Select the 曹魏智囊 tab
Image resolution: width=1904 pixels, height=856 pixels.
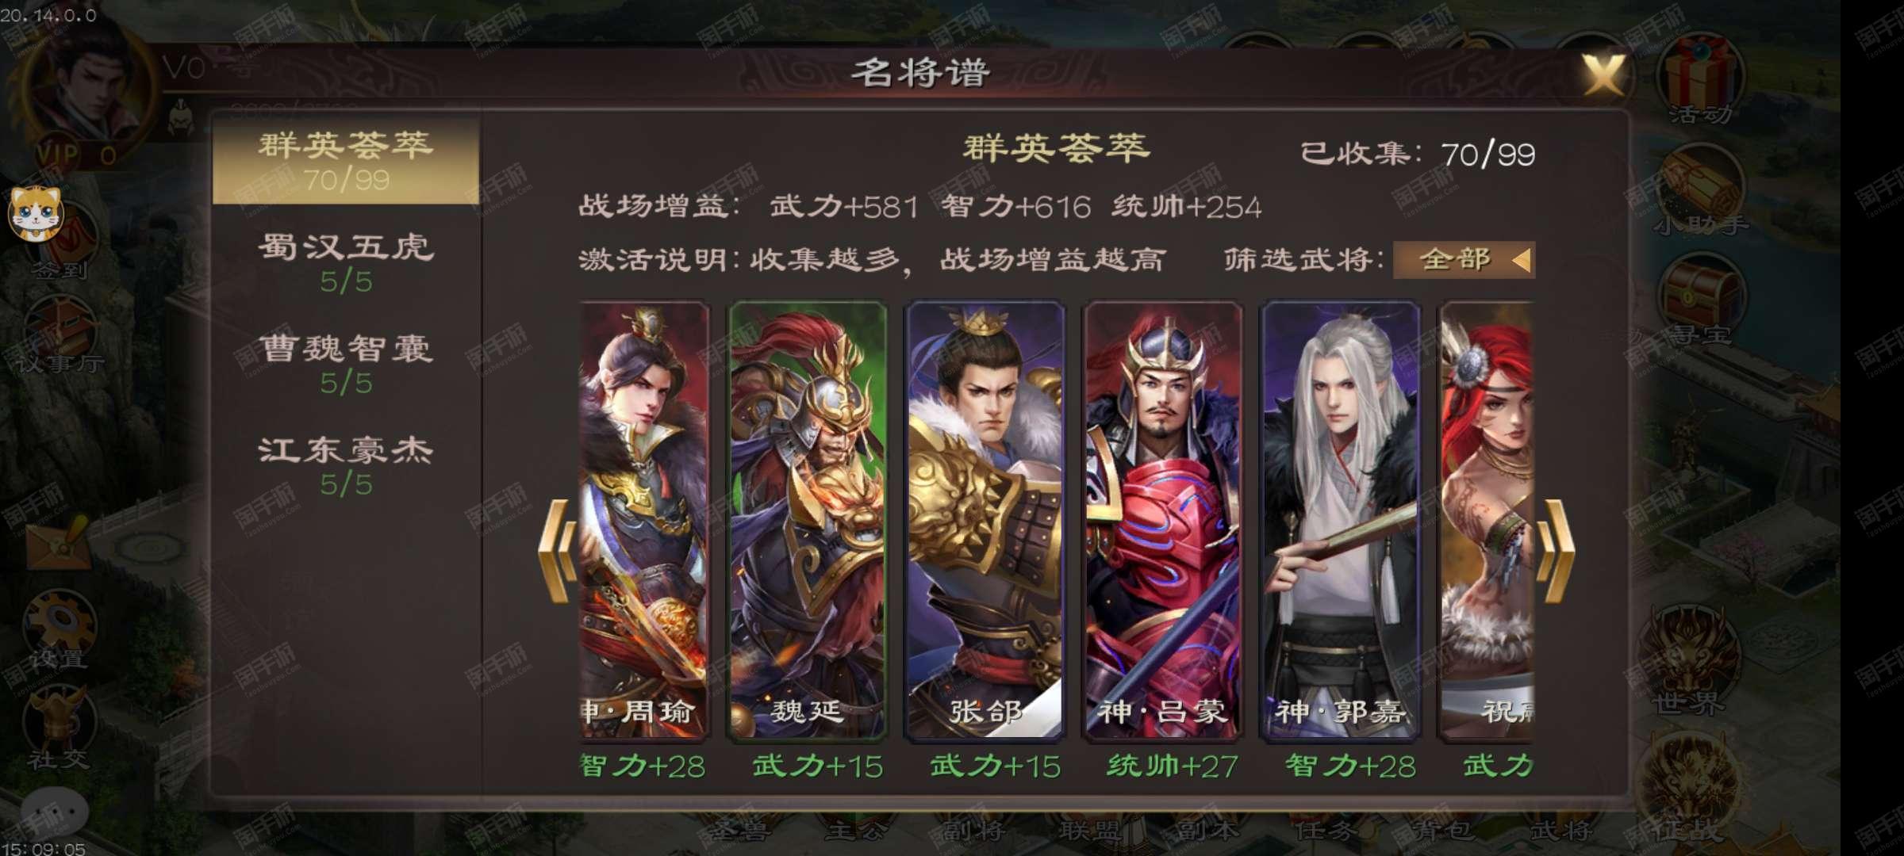(346, 365)
